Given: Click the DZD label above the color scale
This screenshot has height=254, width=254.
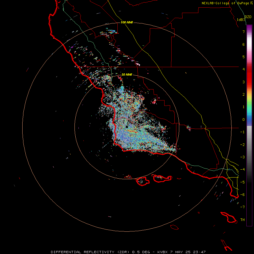Looking at the screenshot, I should click(x=248, y=17).
